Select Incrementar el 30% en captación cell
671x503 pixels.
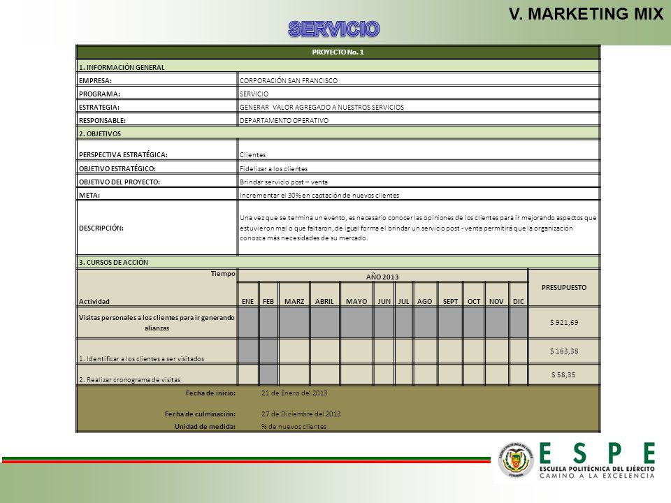click(419, 194)
